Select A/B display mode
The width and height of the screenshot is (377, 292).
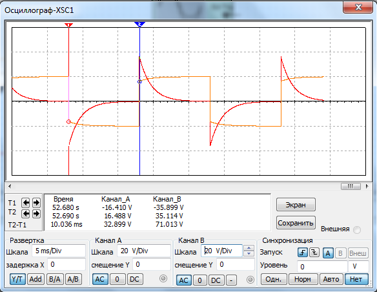(x=74, y=279)
